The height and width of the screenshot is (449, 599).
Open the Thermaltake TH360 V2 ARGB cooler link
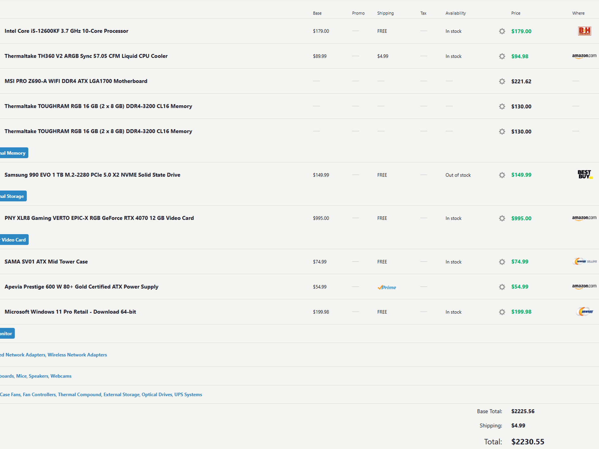(x=86, y=56)
